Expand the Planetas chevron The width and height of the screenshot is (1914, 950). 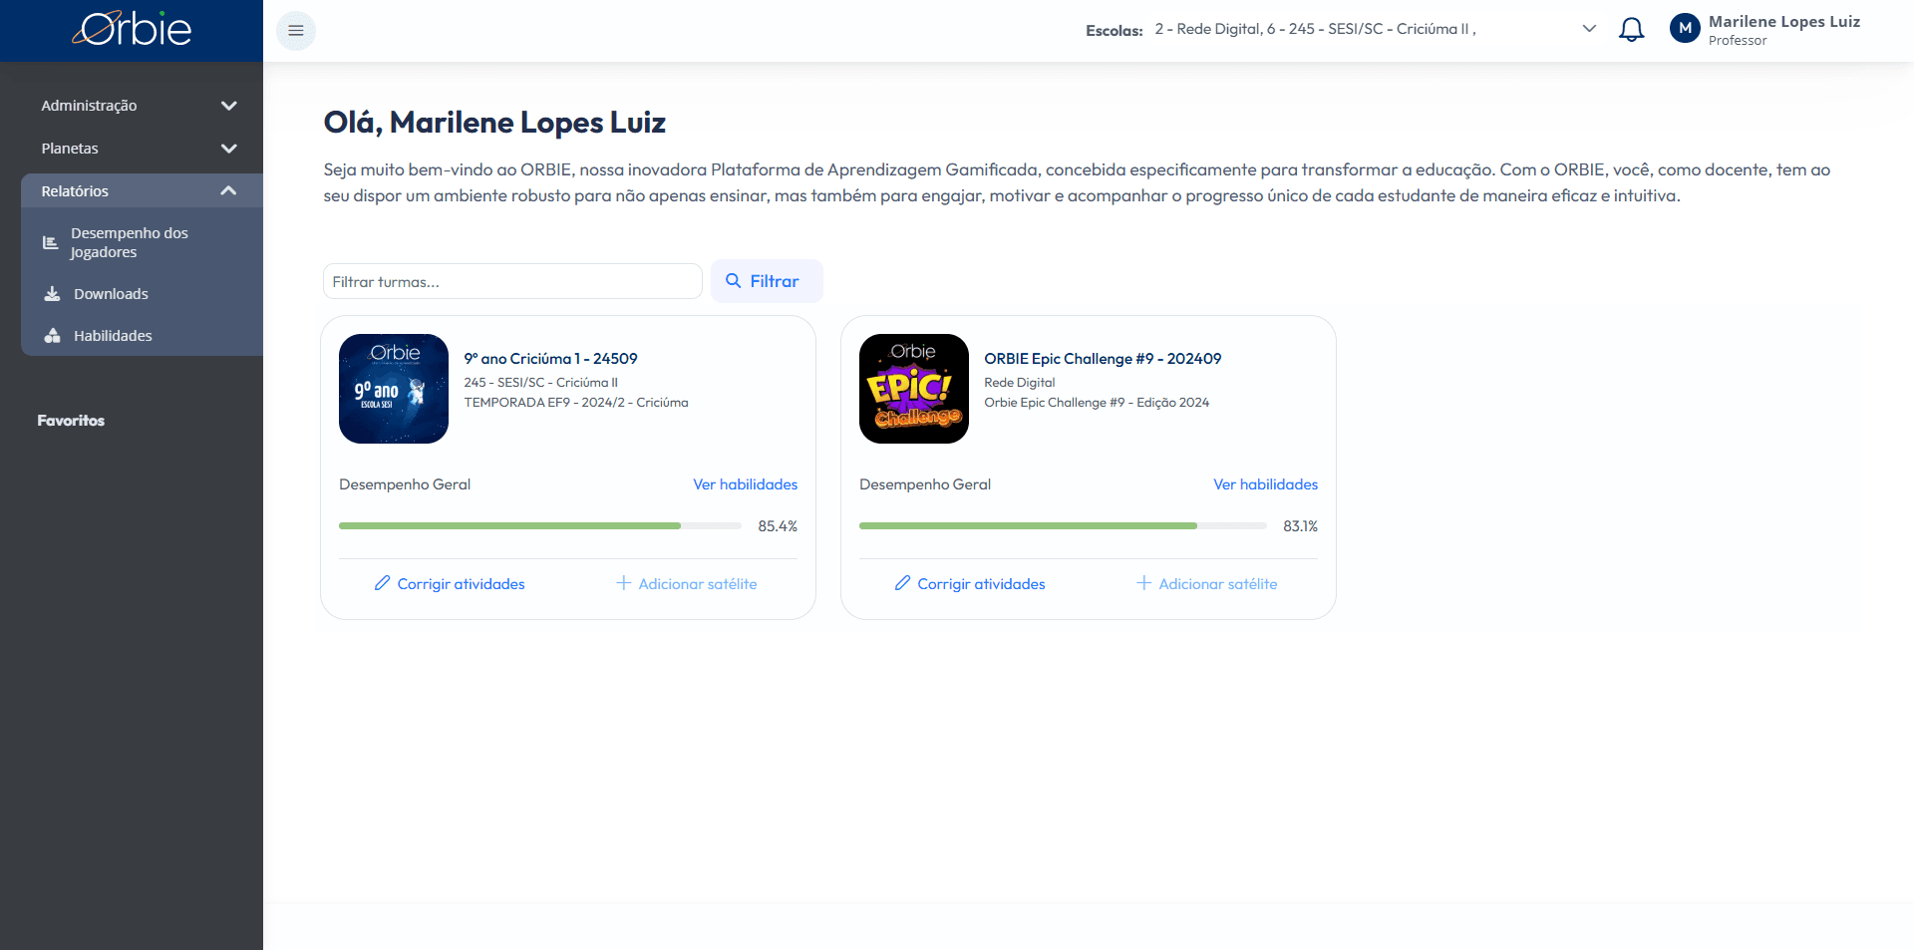228,149
